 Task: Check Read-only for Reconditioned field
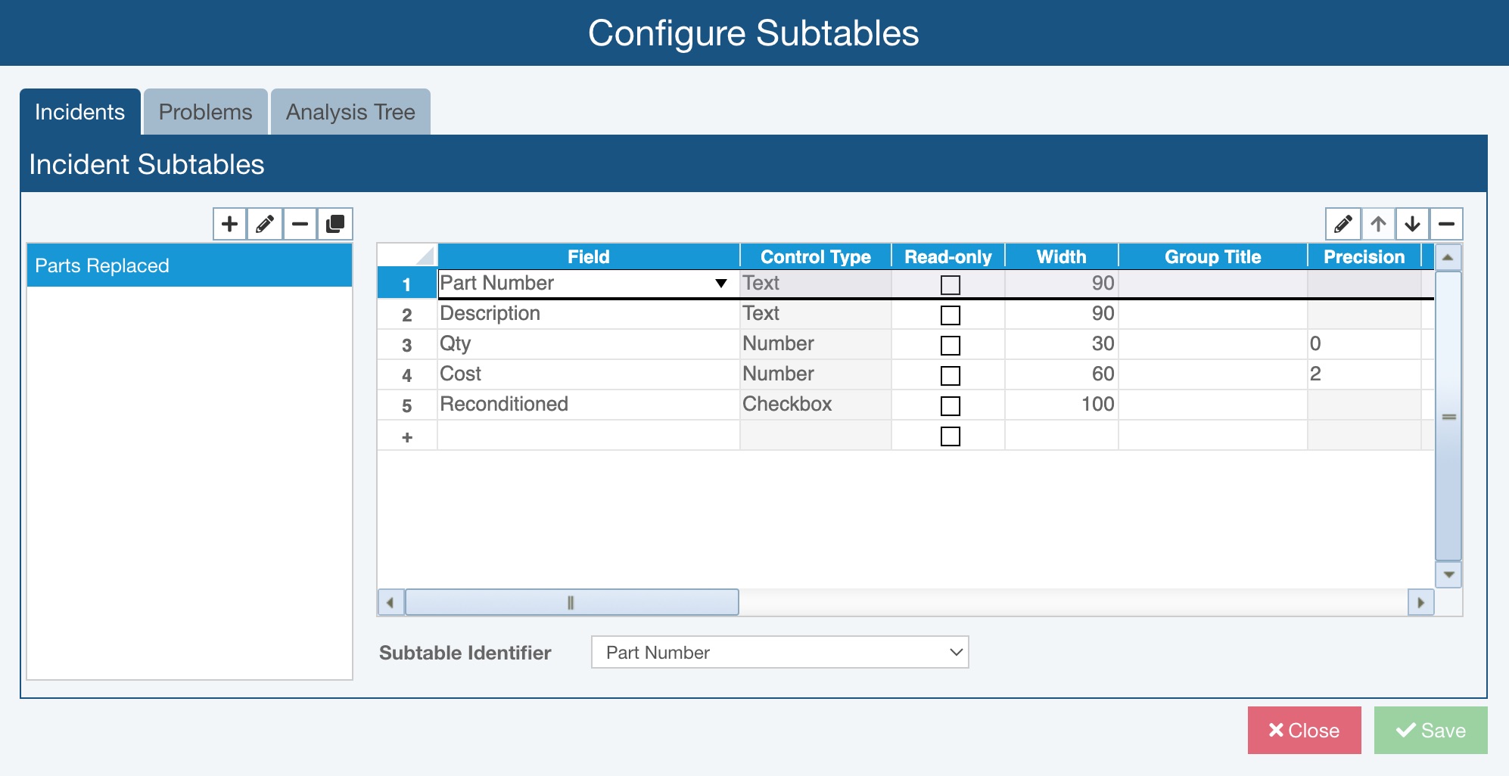click(x=950, y=405)
